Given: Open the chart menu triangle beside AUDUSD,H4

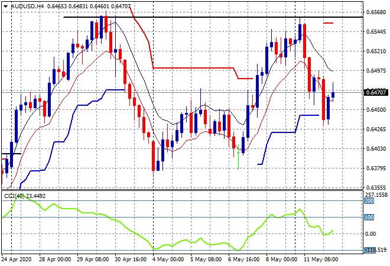Looking at the screenshot, I should tap(5, 7).
